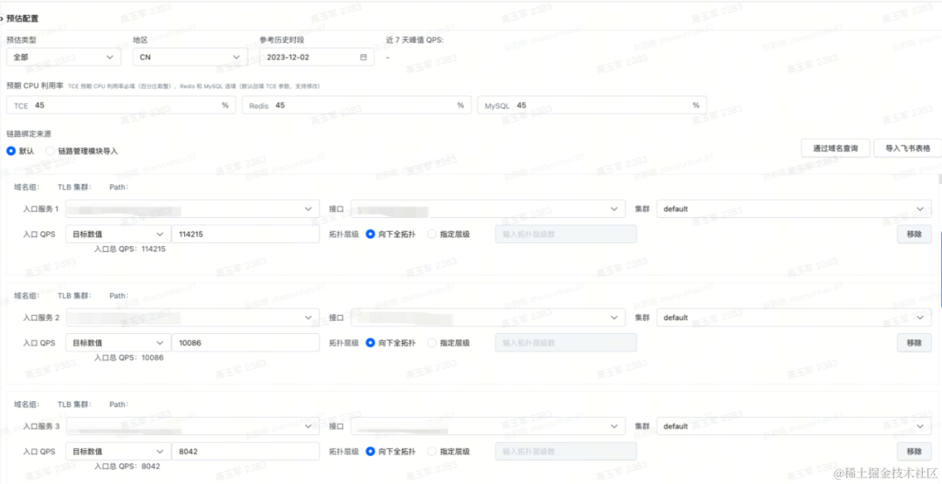Image resolution: width=942 pixels, height=484 pixels.
Task: Open 目标数值 dropdown for 入口服务 3 QPS
Action: [x=118, y=452]
